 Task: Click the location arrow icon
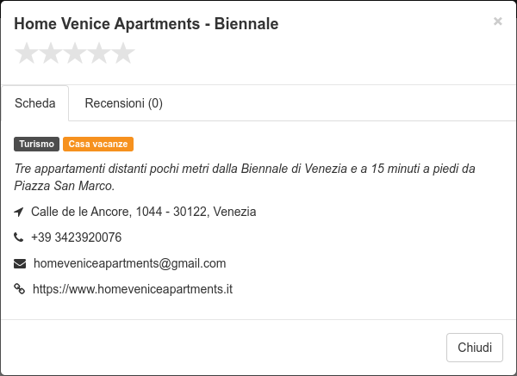(x=19, y=212)
